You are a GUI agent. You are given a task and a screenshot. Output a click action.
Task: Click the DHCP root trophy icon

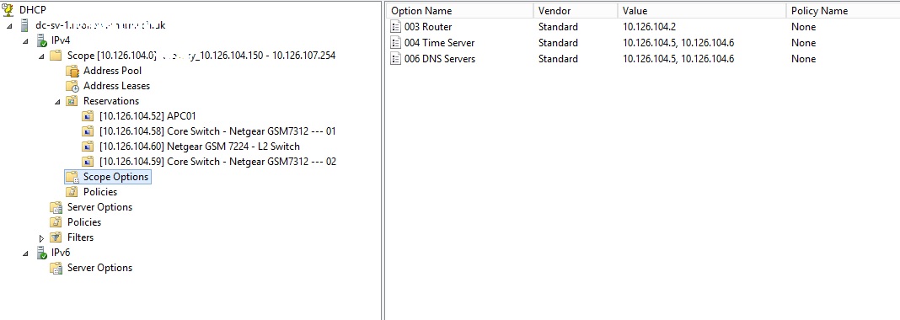(x=8, y=10)
